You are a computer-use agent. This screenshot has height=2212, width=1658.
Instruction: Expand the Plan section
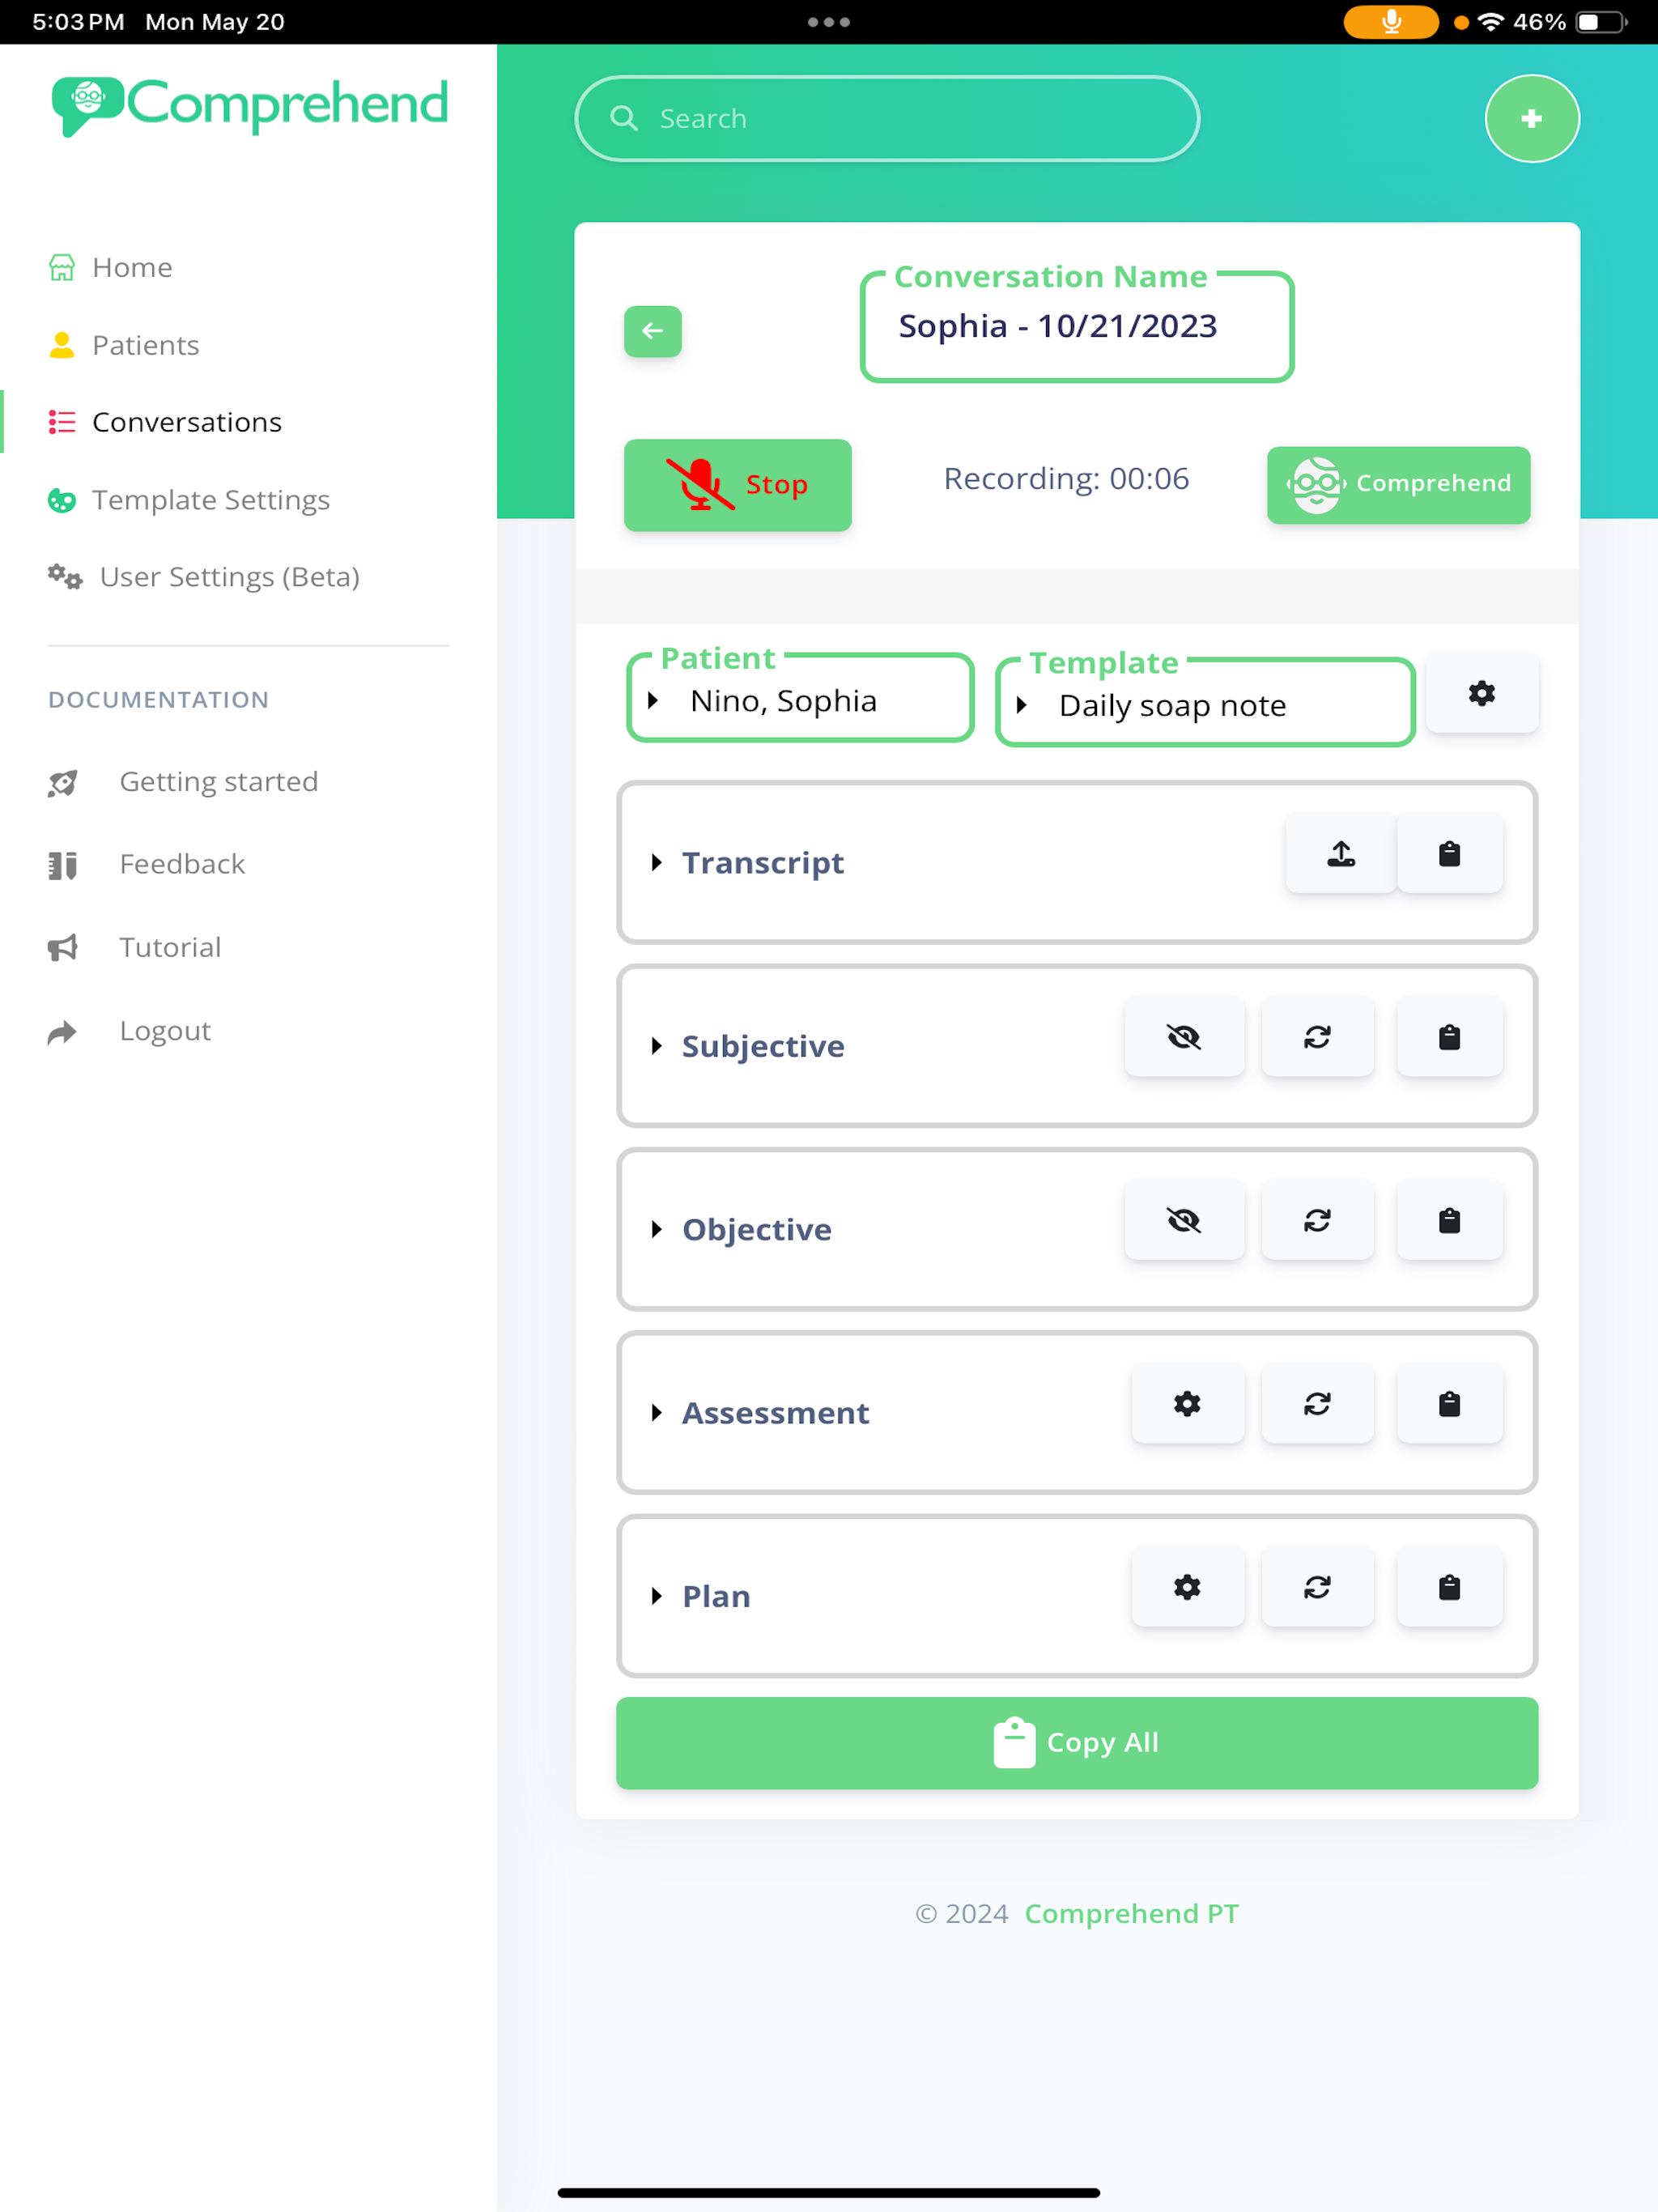(716, 1596)
